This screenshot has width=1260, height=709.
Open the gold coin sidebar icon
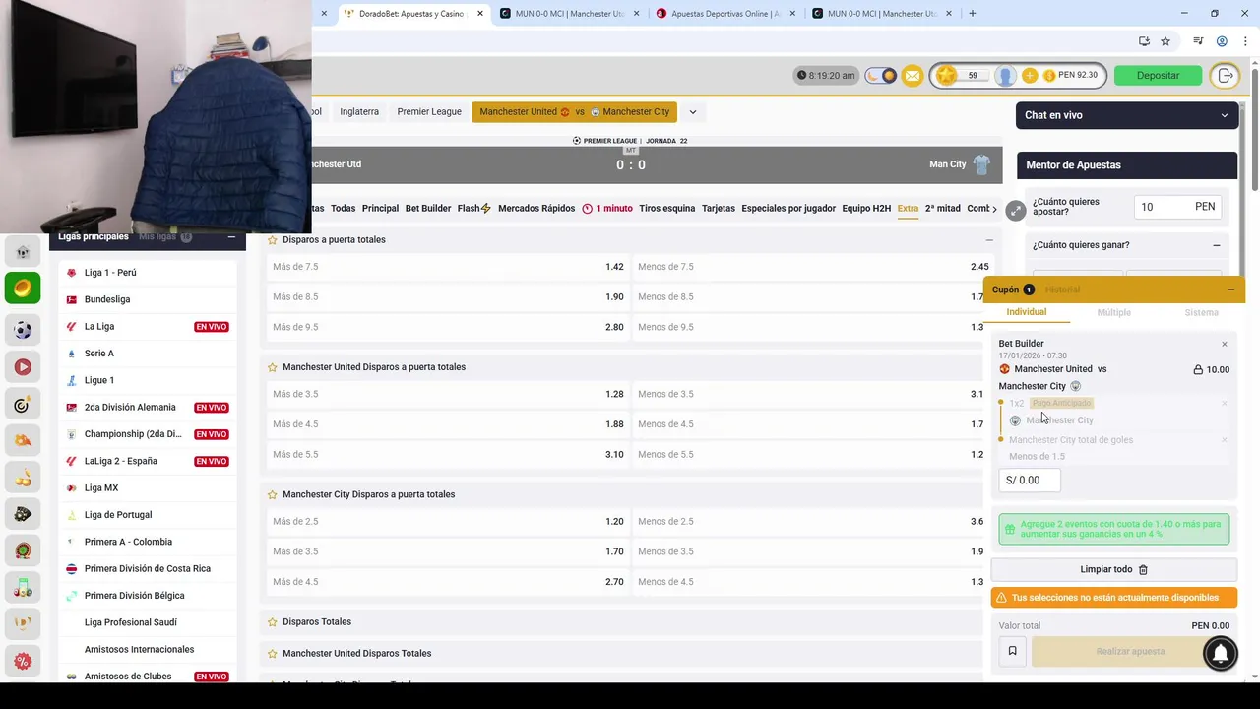pyautogui.click(x=23, y=288)
